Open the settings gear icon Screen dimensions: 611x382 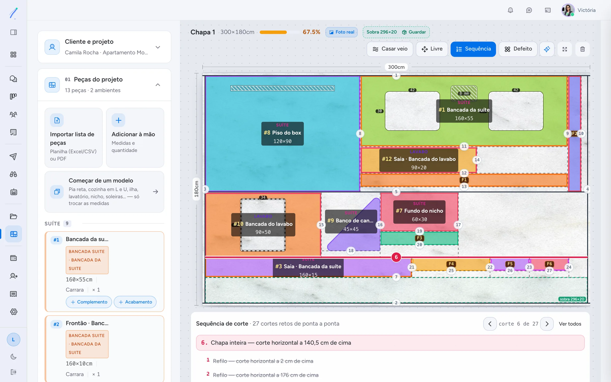[13, 312]
